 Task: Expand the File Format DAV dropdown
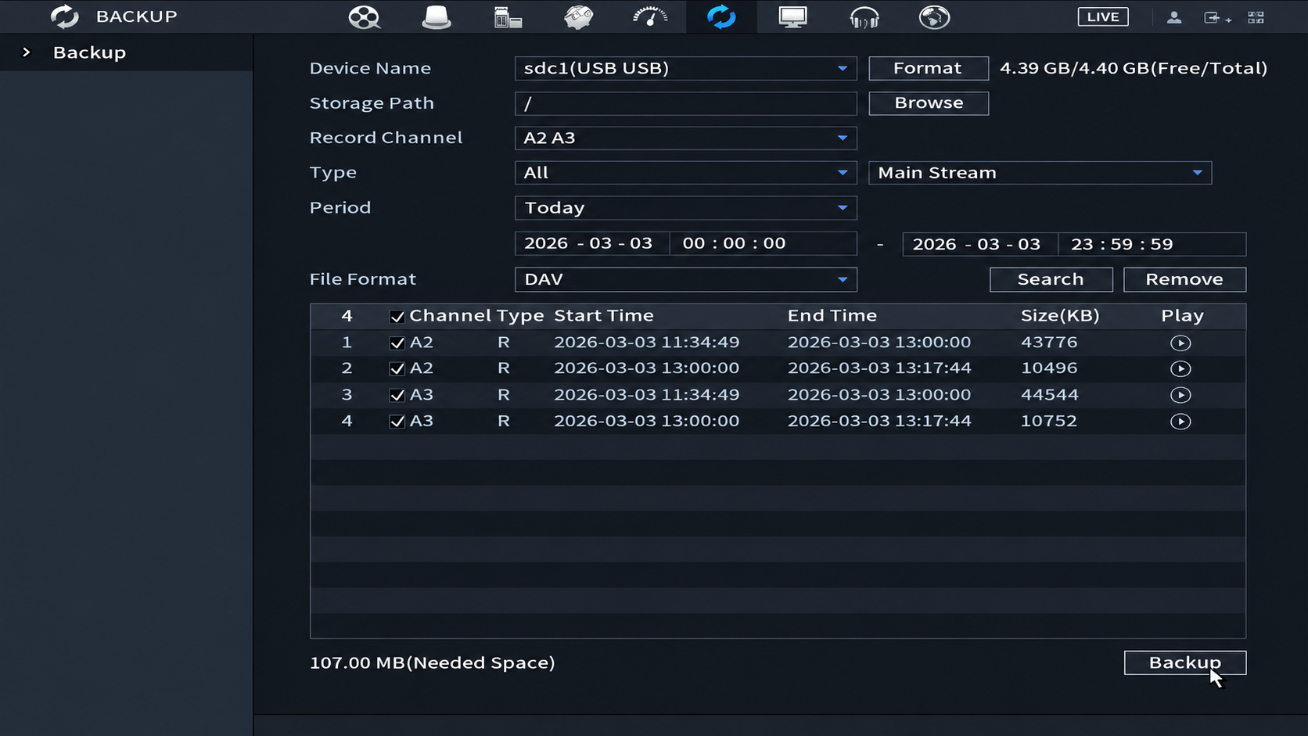pyautogui.click(x=685, y=279)
